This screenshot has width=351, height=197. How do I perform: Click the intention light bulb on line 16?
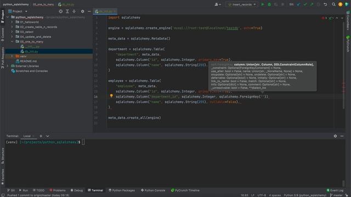tap(111, 96)
